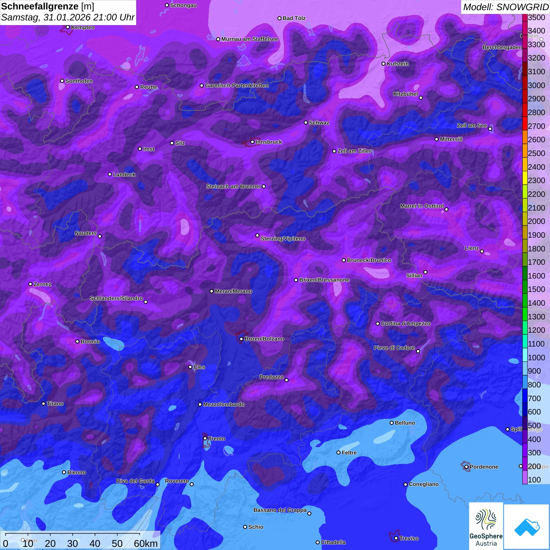Viewport: 550px width, 550px height.
Task: Click the Bassano del Grappa label
Action: point(280,510)
